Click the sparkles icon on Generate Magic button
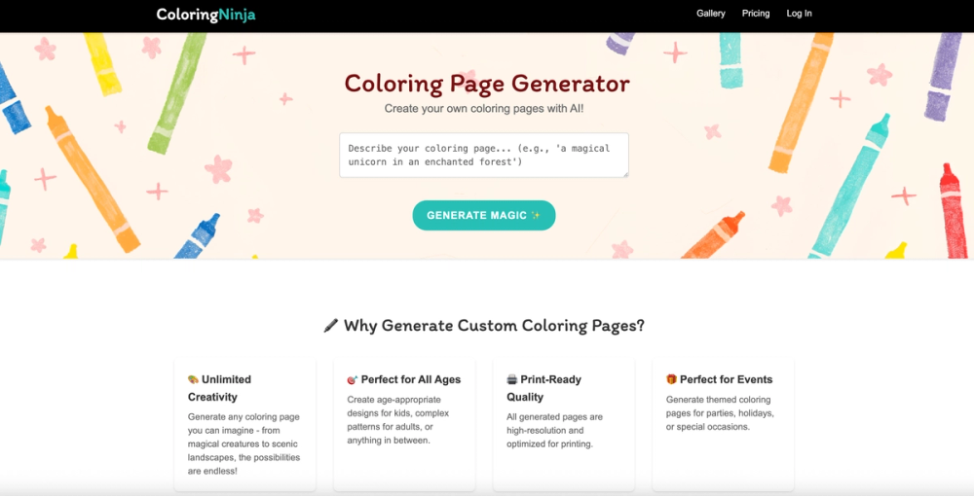This screenshot has width=974, height=496. [x=535, y=215]
